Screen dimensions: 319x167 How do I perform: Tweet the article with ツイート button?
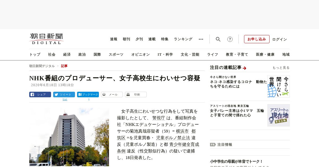64,95
